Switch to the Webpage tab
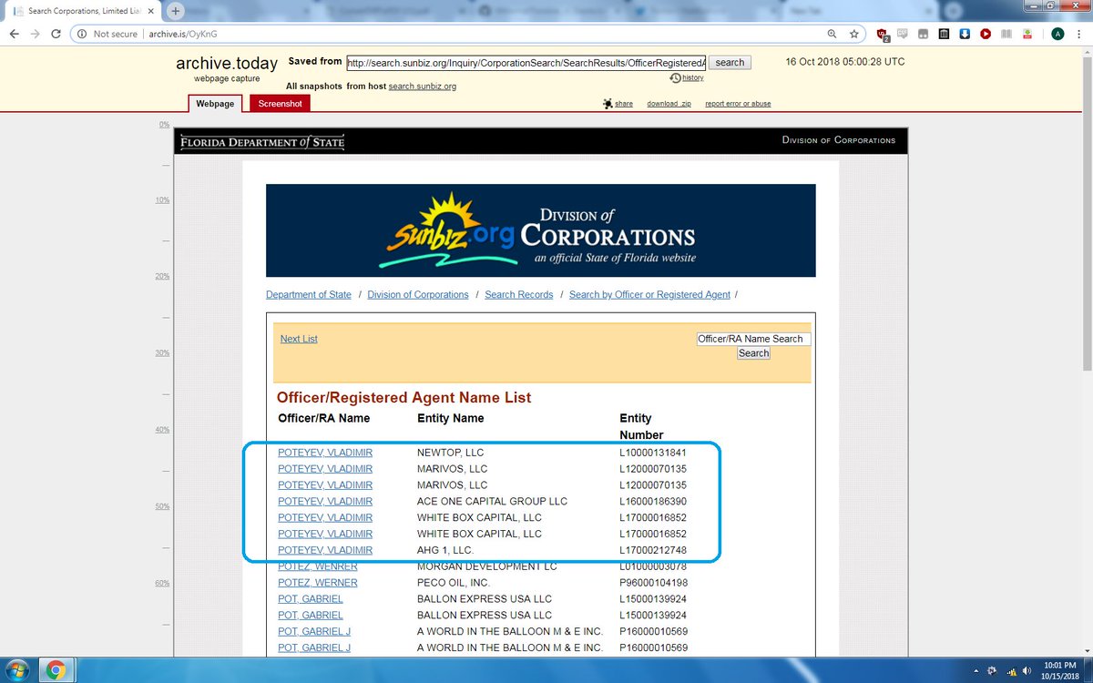The image size is (1093, 683). (216, 104)
